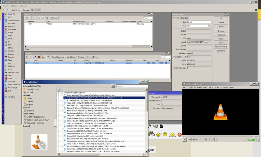Image resolution: width=261 pixels, height=157 pixels.
Task: Open filter in Disk List toolbar
Action: point(48,57)
